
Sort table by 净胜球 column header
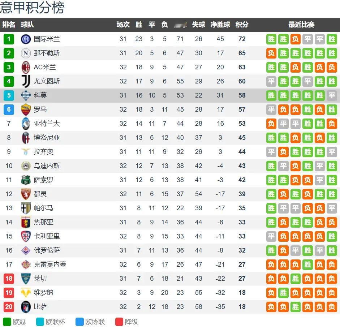click(220, 25)
